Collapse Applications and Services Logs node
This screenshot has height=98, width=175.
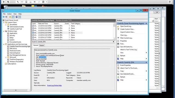[x=4, y=44]
